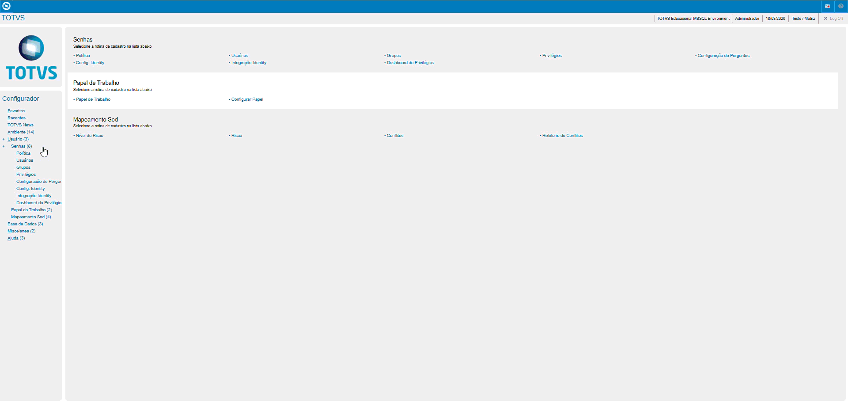Expand Mapeamento Sod (4) in sidebar

tap(31, 217)
